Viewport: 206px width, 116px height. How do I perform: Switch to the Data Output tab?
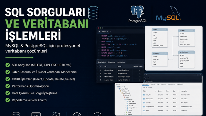point(102,62)
